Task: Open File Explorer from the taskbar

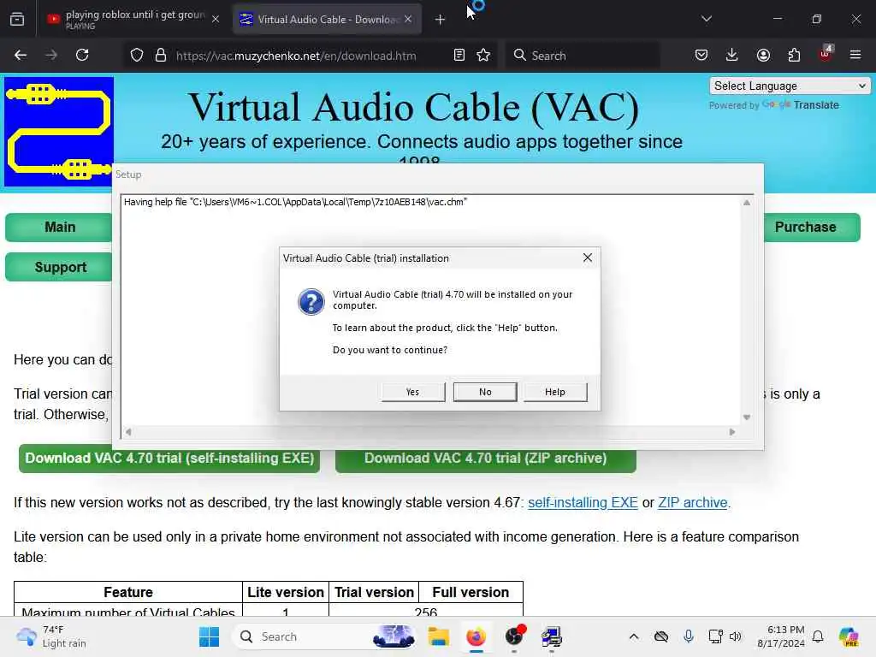Action: point(439,636)
